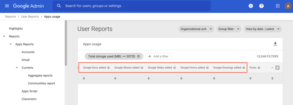The width and height of the screenshot is (293, 105).
Task: Open the View by date dropdown
Action: click(263, 29)
